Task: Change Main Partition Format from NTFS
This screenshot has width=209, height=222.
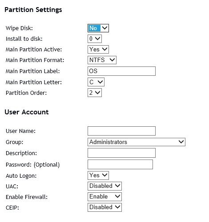Action: click(102, 60)
